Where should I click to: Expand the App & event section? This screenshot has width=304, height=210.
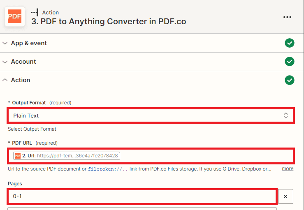5,43
